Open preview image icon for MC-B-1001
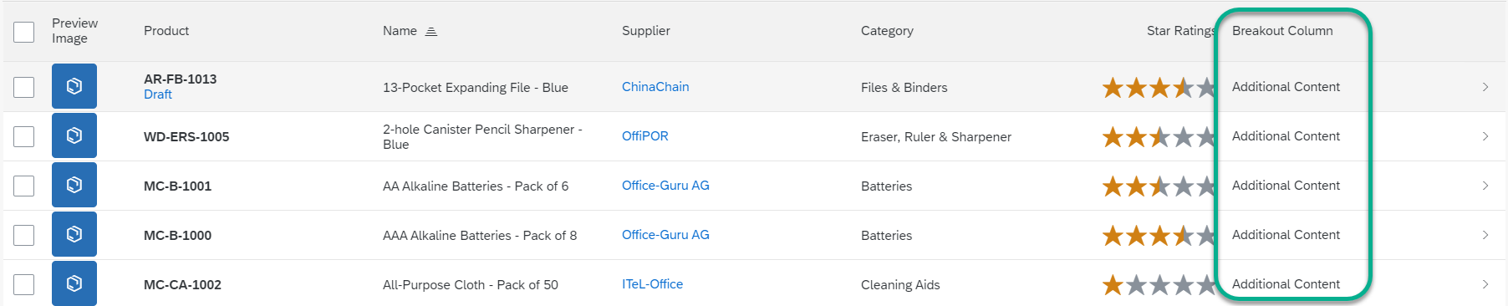This screenshot has height=306, width=1508. tap(74, 185)
